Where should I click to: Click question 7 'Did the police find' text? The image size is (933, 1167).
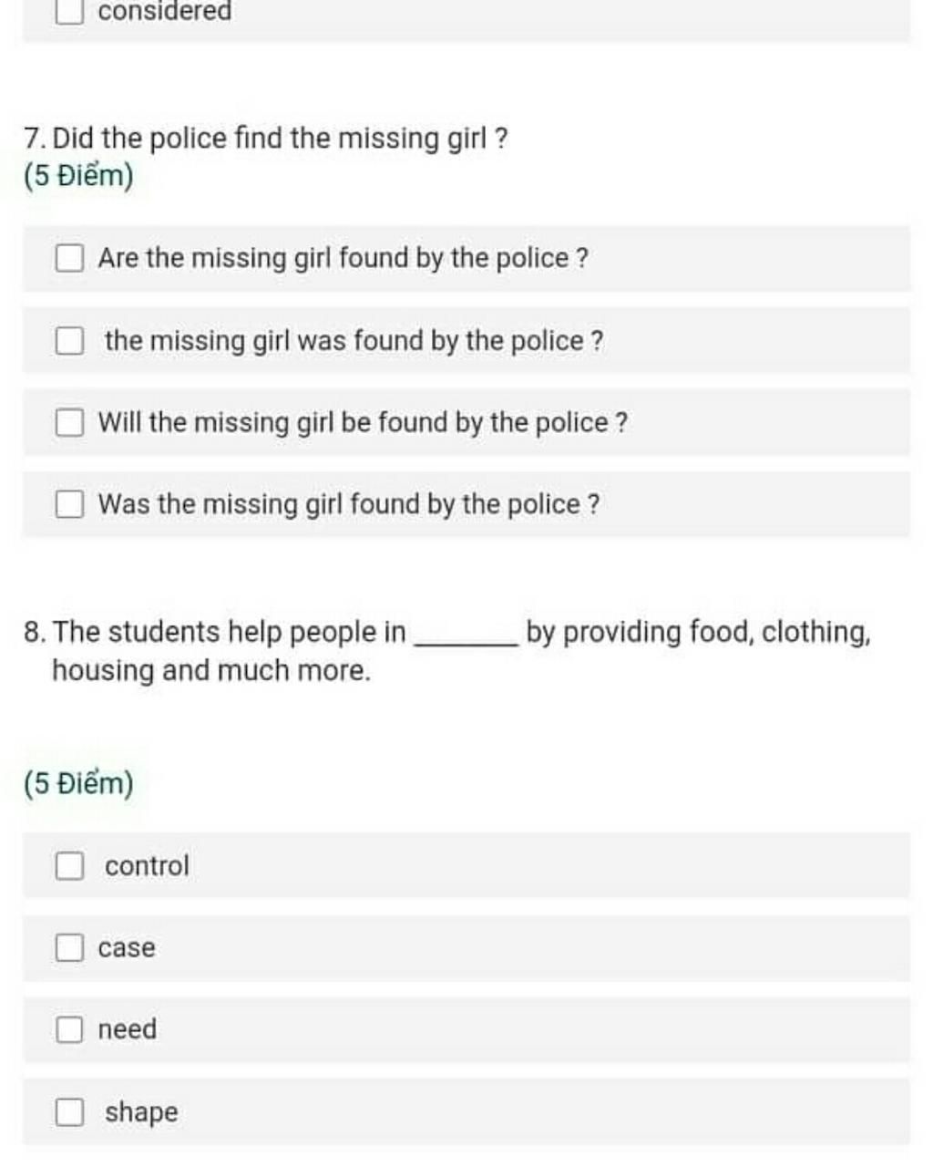click(x=266, y=139)
